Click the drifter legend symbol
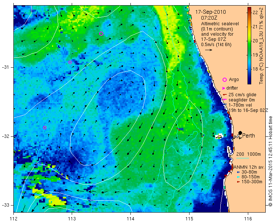The image size is (275, 223). tap(224, 88)
